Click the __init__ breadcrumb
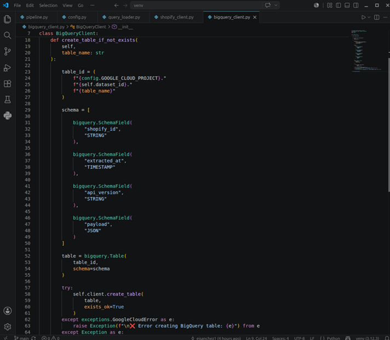Image resolution: width=390 pixels, height=340 pixels. [125, 27]
